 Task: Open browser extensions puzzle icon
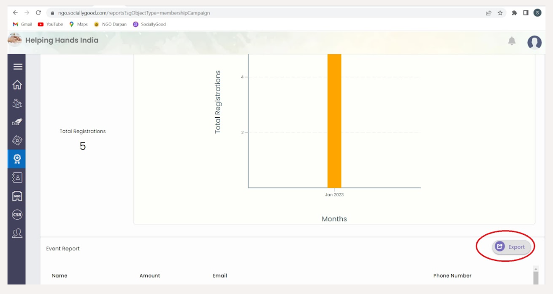pos(514,13)
